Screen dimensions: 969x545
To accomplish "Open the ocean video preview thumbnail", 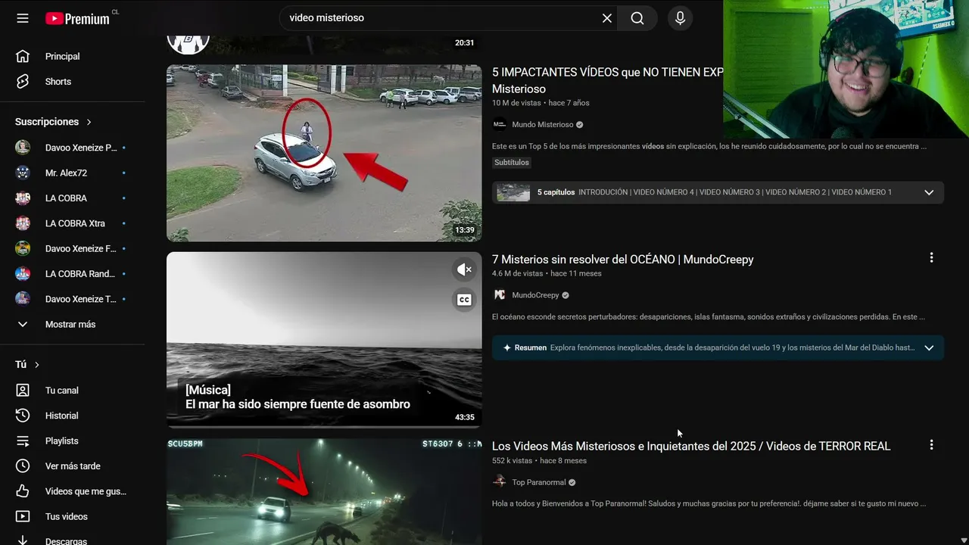I will [x=324, y=340].
